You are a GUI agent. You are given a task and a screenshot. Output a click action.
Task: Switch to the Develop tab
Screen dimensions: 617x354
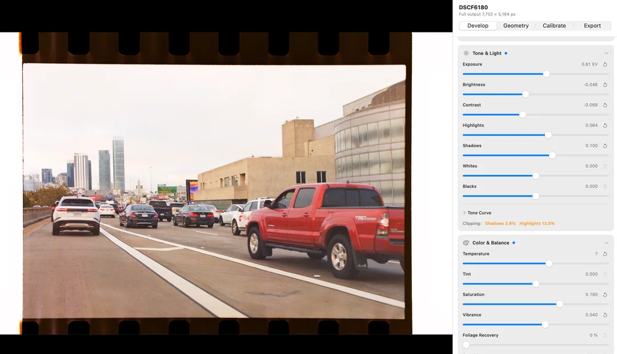[478, 26]
